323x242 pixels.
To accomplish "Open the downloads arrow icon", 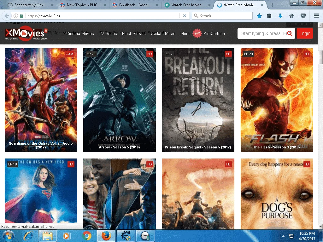I will point(280,16).
